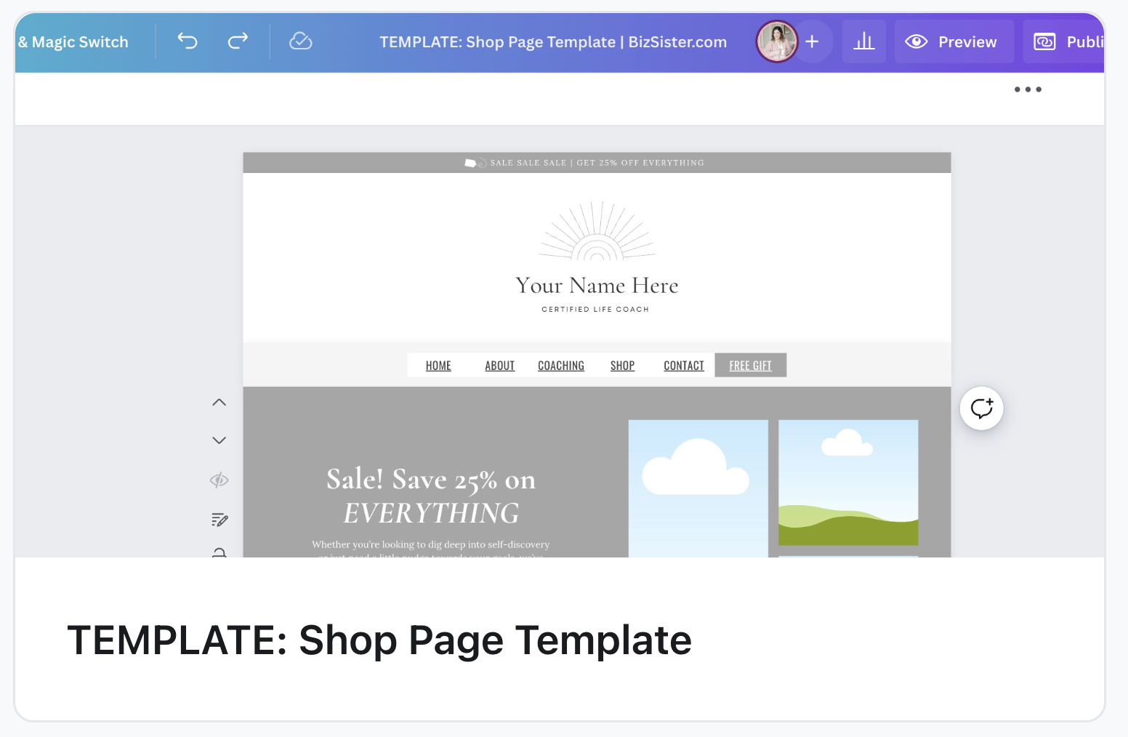Image resolution: width=1128 pixels, height=737 pixels.
Task: Open the Magic Switch menu
Action: pos(73,42)
